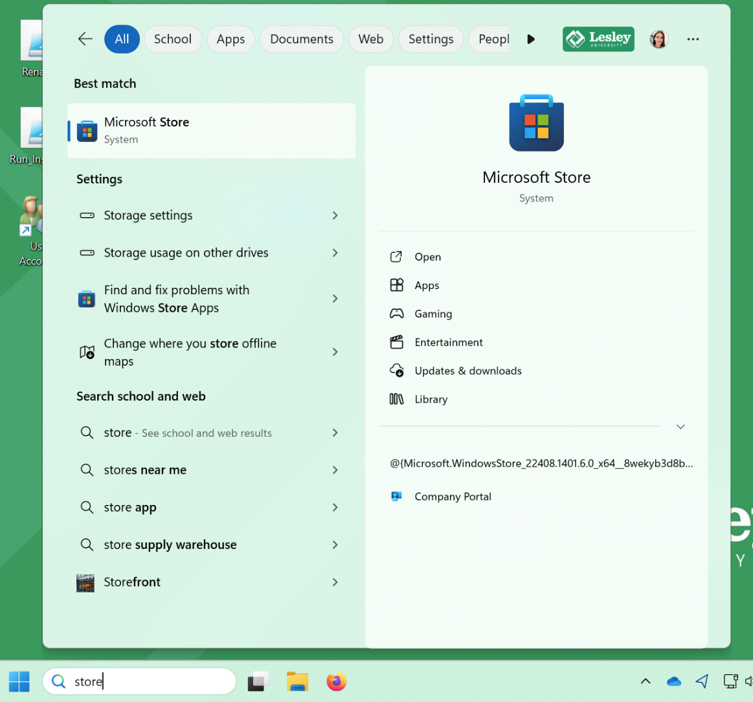This screenshot has height=702, width=753.
Task: Open OneDrive cloud tray icon
Action: [x=674, y=681]
